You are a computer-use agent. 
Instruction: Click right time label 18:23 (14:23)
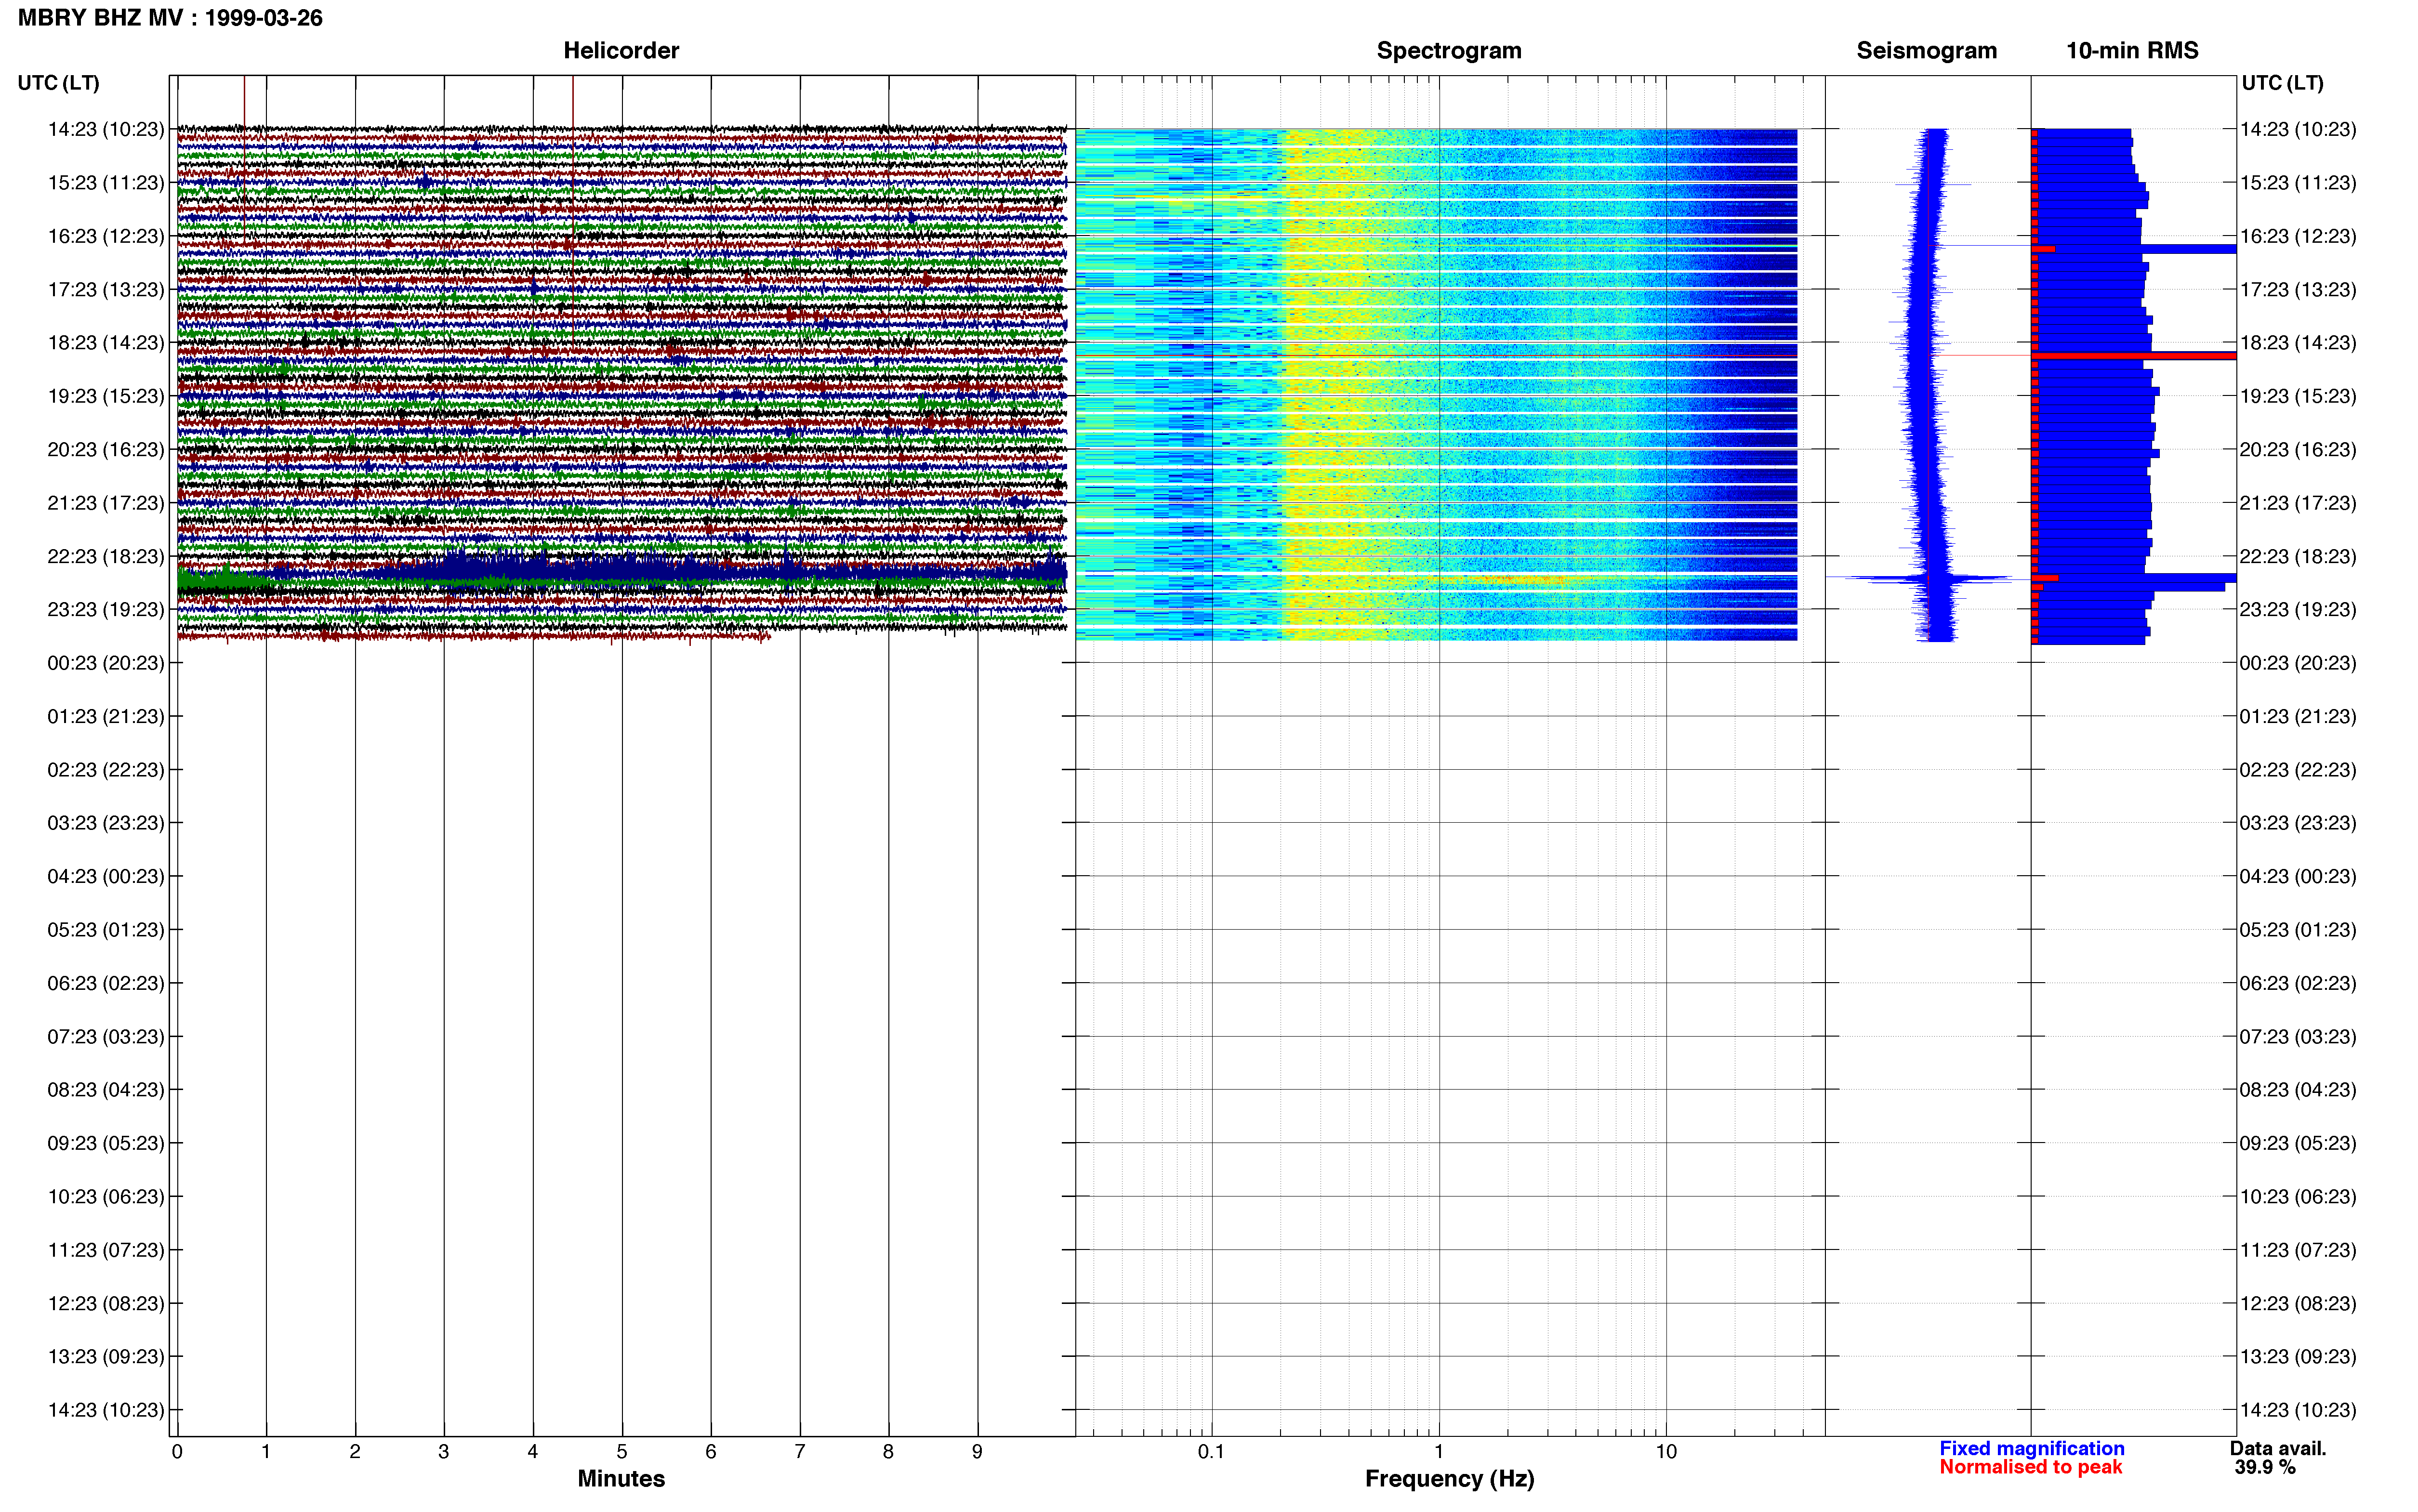click(2298, 342)
